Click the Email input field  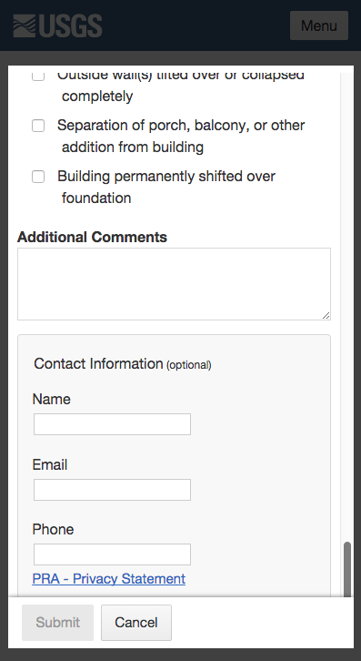point(112,490)
